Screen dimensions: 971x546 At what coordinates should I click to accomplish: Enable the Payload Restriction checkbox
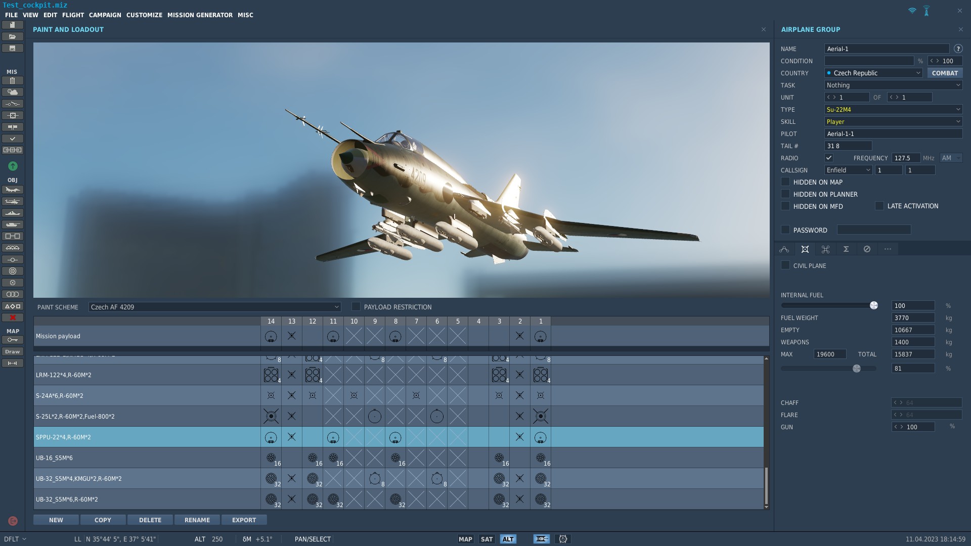[x=356, y=306]
